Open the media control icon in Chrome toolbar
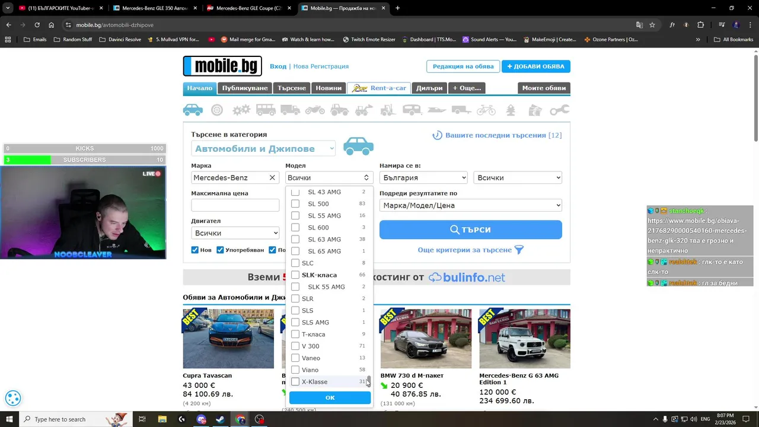 [x=722, y=25]
